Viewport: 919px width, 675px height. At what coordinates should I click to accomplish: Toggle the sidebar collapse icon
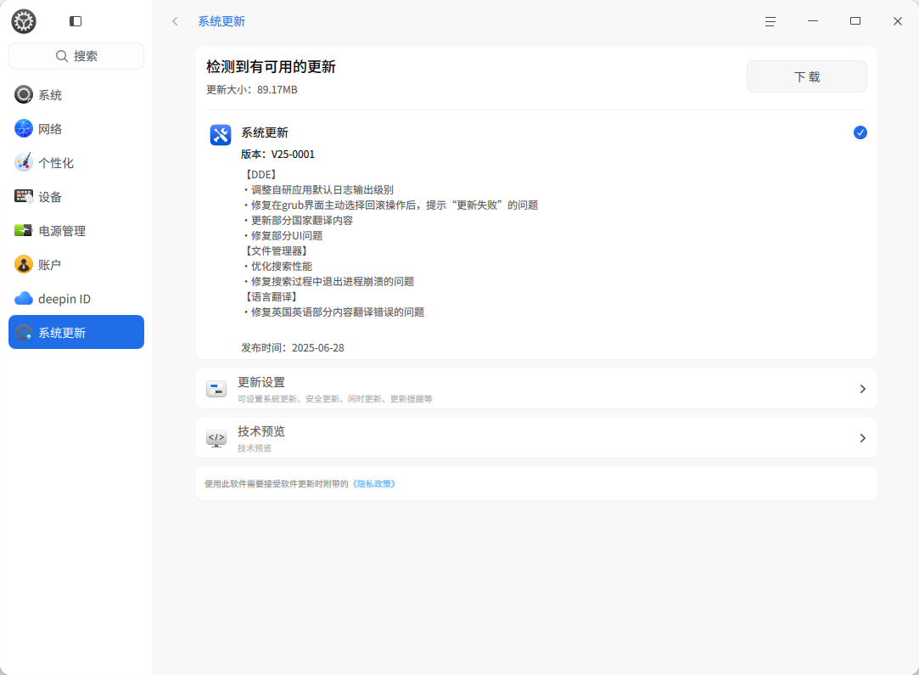[x=76, y=22]
